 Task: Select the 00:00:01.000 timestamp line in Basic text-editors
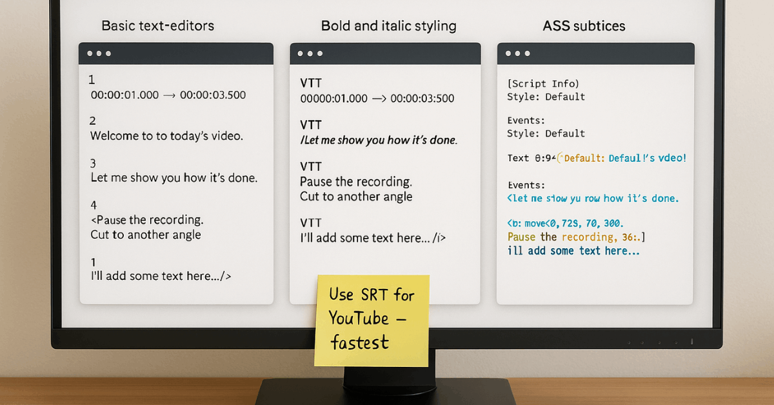[x=168, y=95]
